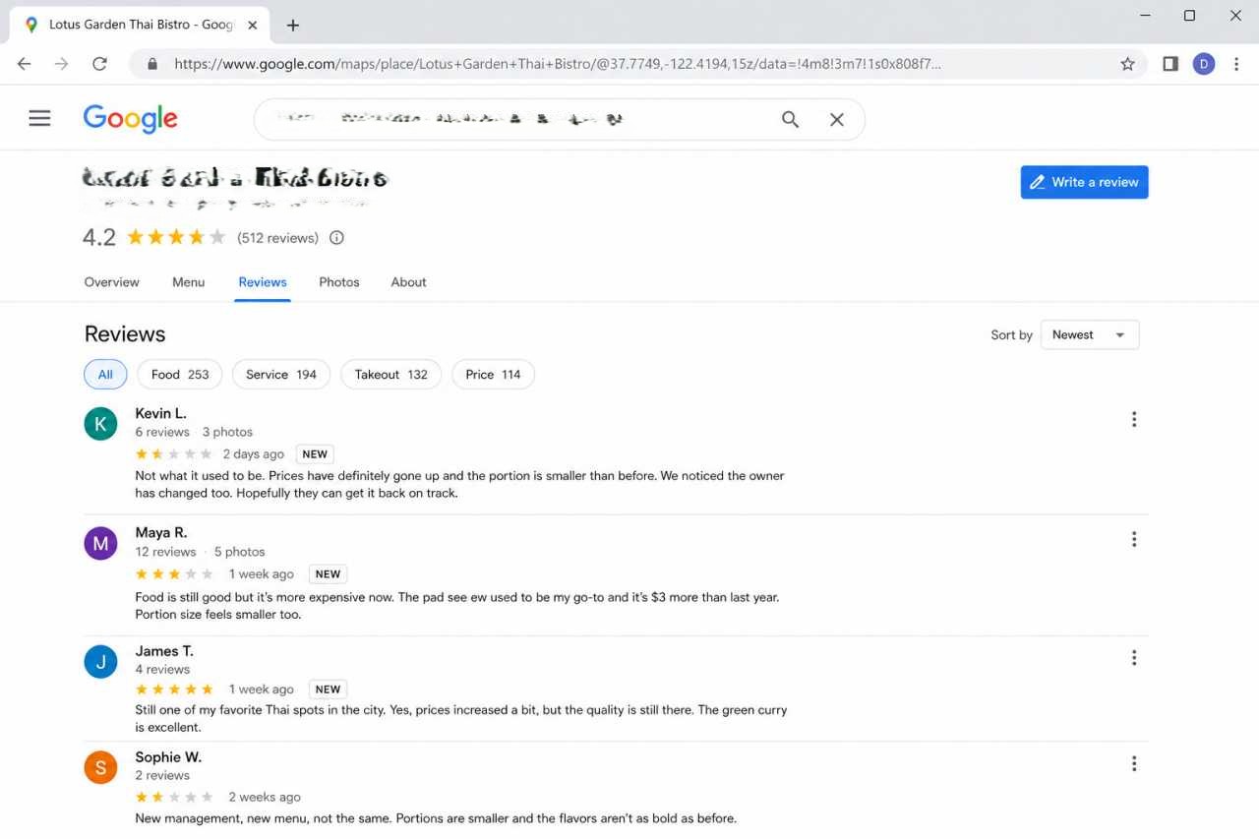
Task: Close the Lotus Garden Thai Bistro tab
Action: point(253,26)
